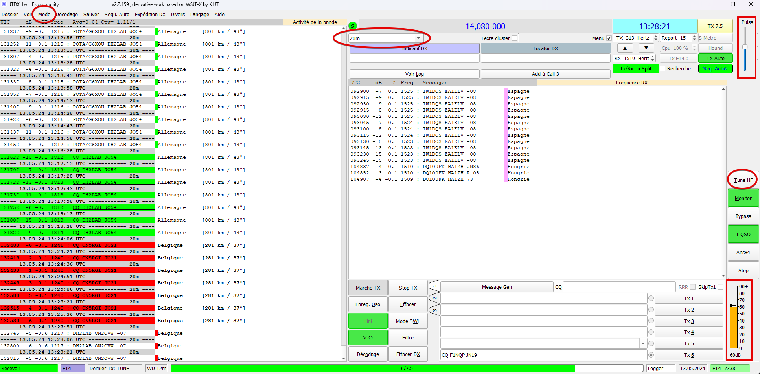Switch to message tab 3
This screenshot has height=374, width=760.
coord(434,310)
